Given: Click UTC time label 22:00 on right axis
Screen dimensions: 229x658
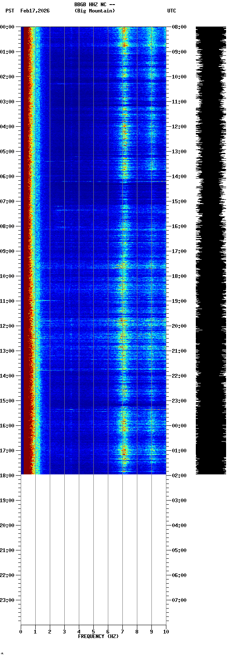Looking at the screenshot, I should 179,376.
